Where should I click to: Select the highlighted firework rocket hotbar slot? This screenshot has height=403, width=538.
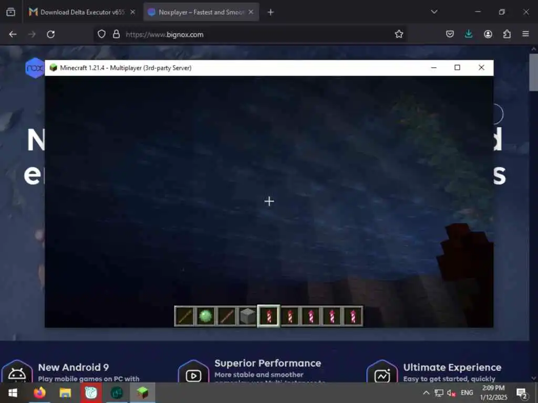(x=268, y=316)
